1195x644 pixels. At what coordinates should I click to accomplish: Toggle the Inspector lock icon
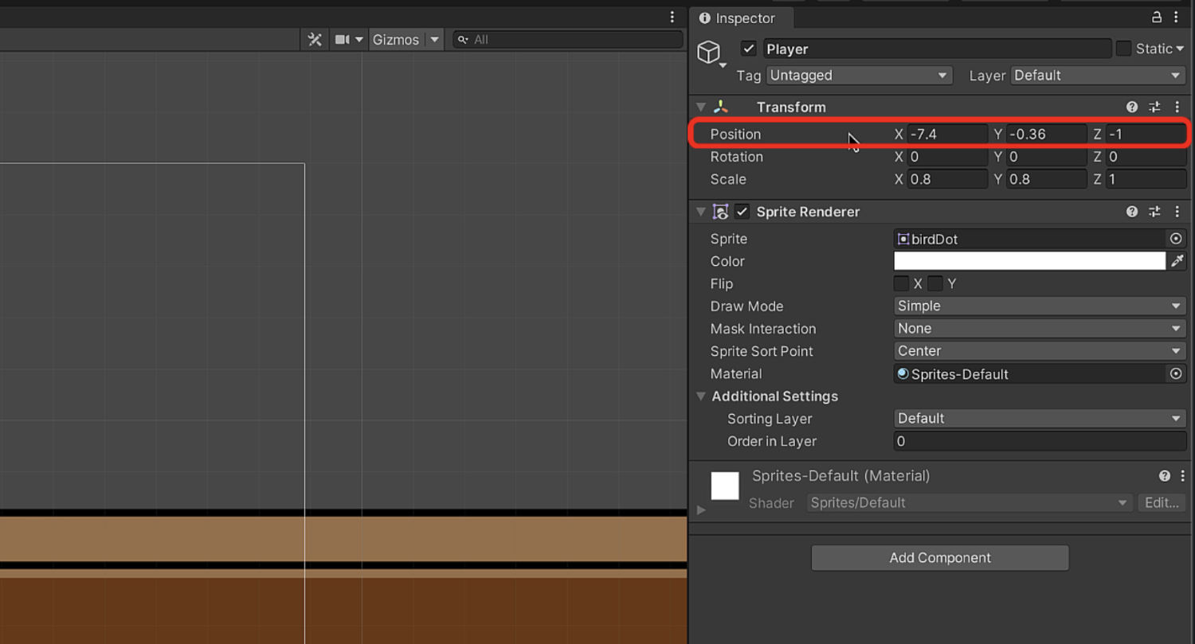tap(1157, 18)
